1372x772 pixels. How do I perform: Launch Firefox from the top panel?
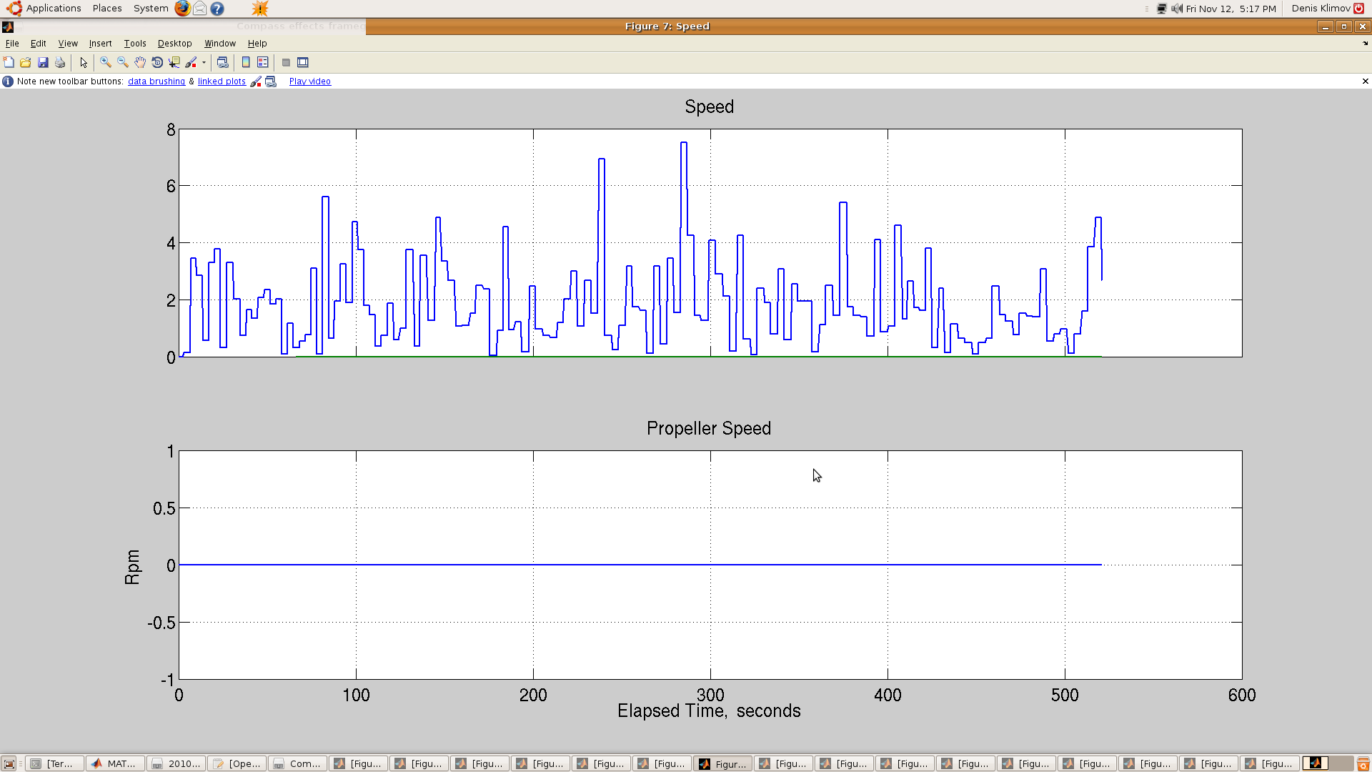(183, 9)
